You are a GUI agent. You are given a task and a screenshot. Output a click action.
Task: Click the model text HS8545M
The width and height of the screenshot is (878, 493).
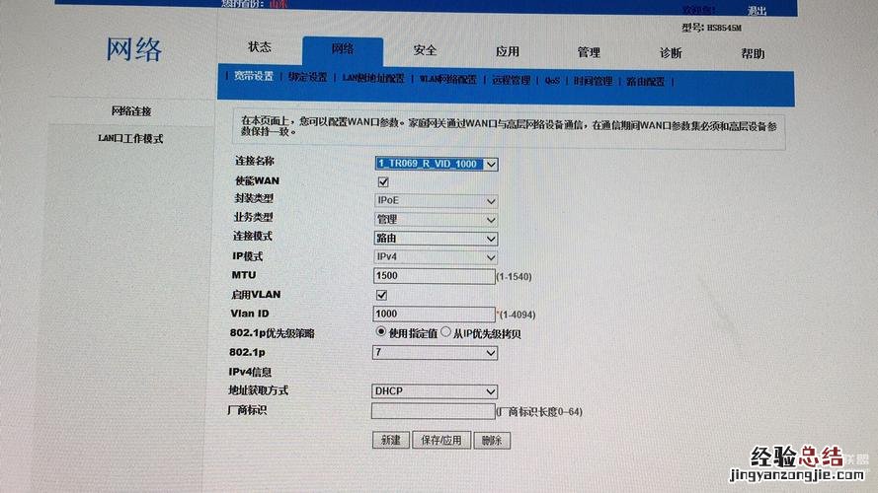click(x=724, y=28)
